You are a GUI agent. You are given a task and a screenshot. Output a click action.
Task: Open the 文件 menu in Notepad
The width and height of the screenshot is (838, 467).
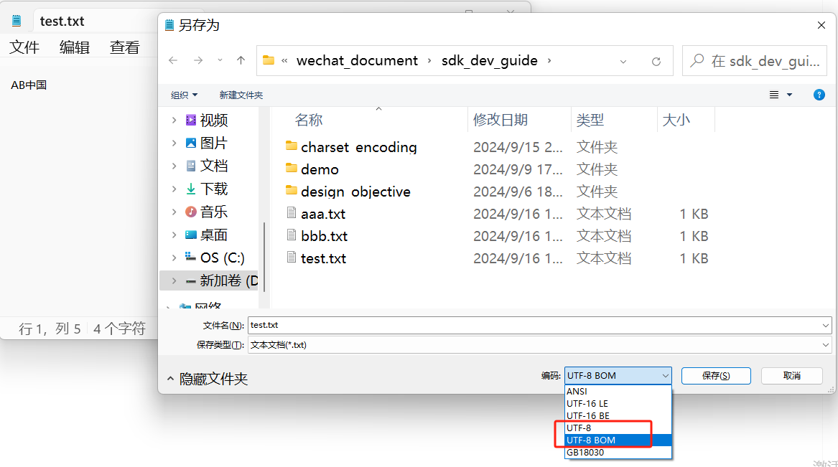(24, 47)
